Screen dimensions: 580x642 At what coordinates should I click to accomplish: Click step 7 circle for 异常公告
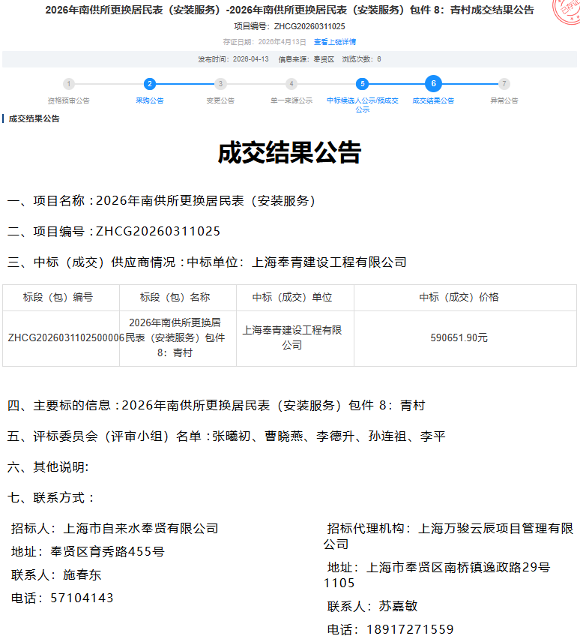point(504,84)
